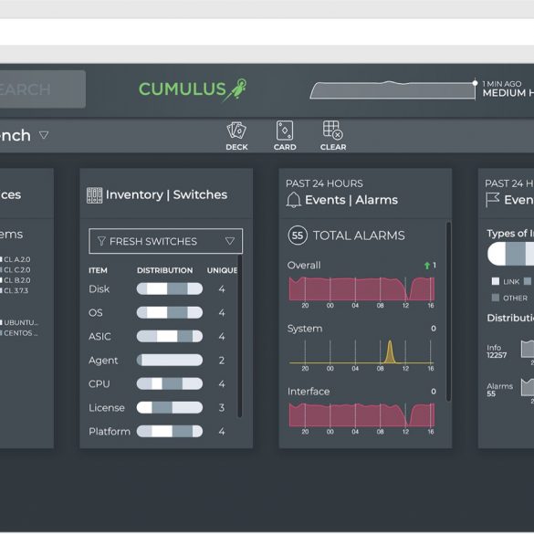Click into the Search field
The image size is (534, 534).
click(43, 89)
